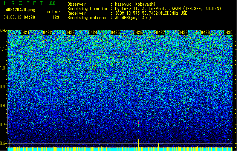Click the red meteor echo at 0426

point(138,123)
